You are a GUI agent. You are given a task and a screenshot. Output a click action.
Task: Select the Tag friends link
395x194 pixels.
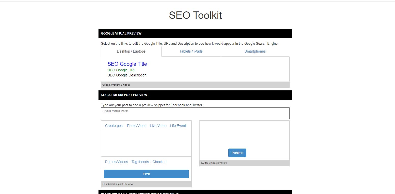pos(140,162)
